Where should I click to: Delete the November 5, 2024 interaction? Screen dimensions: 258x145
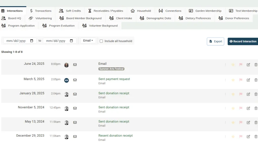click(x=256, y=108)
